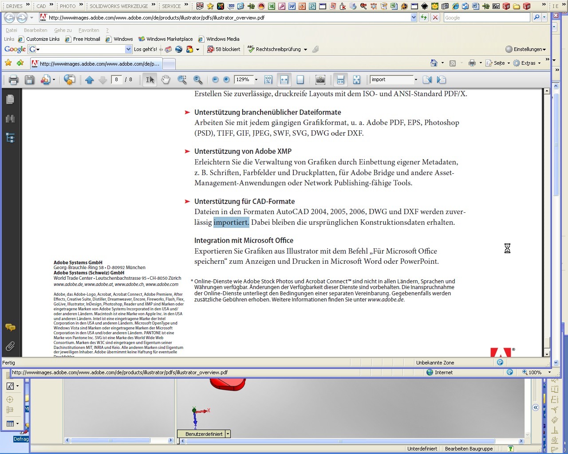Open the Customize Links link
The width and height of the screenshot is (568, 454).
coord(39,39)
